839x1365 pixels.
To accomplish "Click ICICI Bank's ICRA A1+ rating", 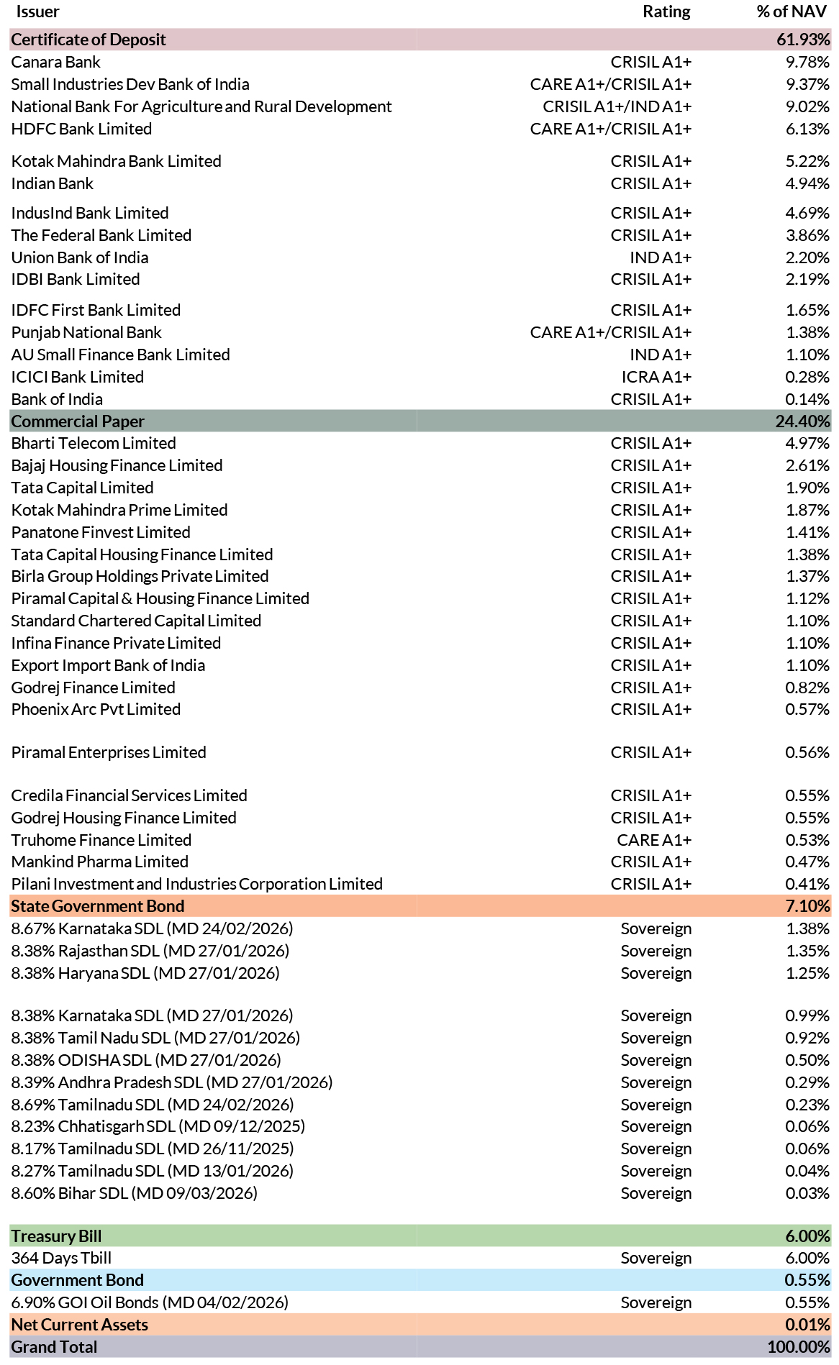I will click(656, 377).
